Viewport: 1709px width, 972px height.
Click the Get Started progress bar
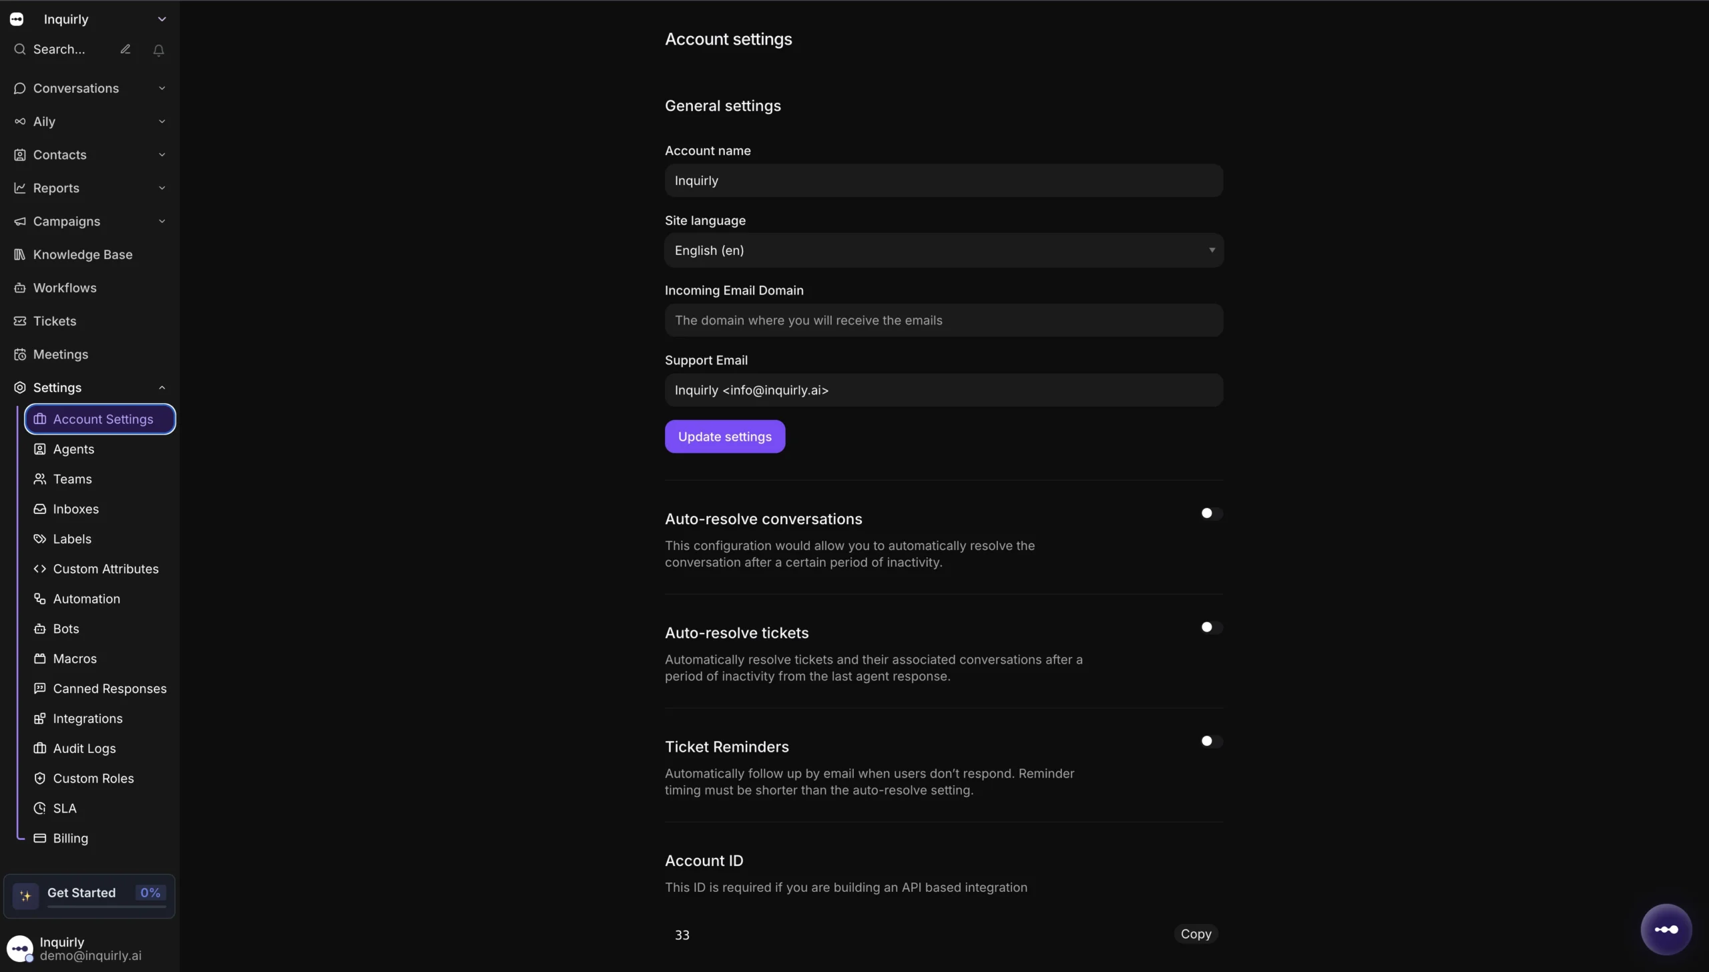tap(107, 907)
